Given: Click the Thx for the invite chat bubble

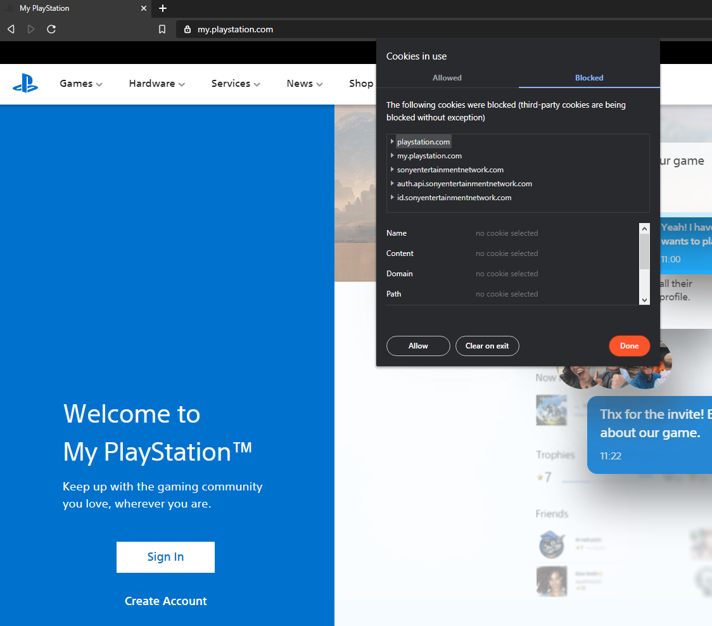Looking at the screenshot, I should (x=649, y=435).
